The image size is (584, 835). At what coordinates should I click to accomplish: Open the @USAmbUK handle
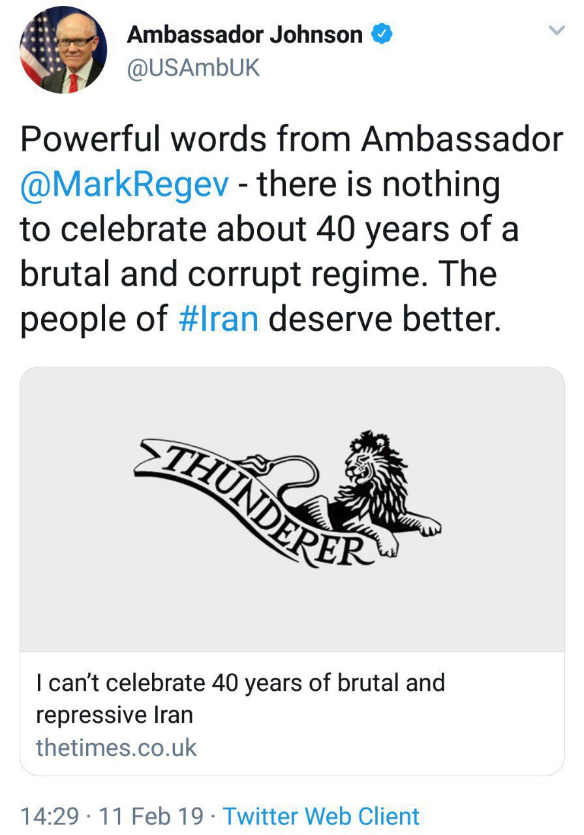tap(193, 68)
